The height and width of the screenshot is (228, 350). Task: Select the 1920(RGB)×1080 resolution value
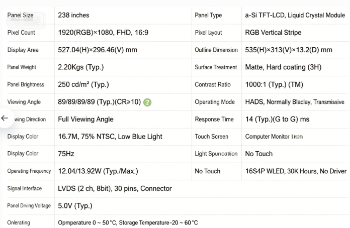pos(103,33)
